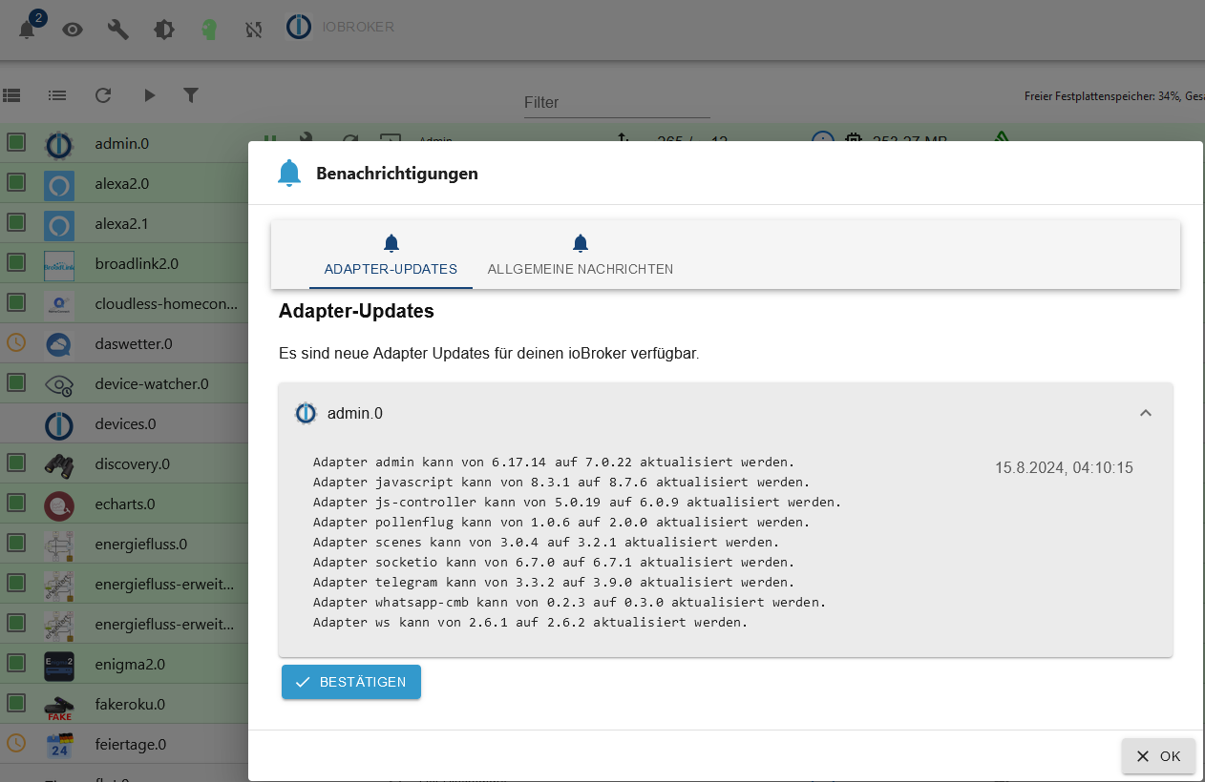Click the notification timestamp 15.8.2024, 04:10:15
The image size is (1205, 782).
[1064, 468]
